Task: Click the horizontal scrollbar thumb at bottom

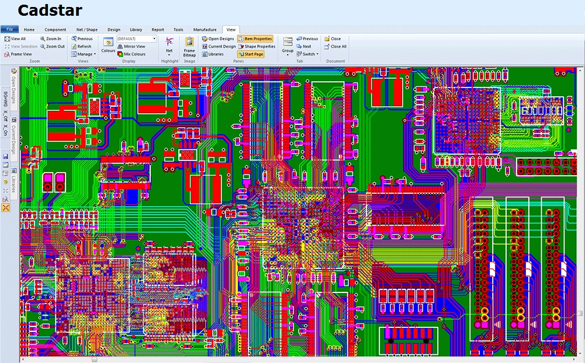Action: pyautogui.click(x=95, y=360)
